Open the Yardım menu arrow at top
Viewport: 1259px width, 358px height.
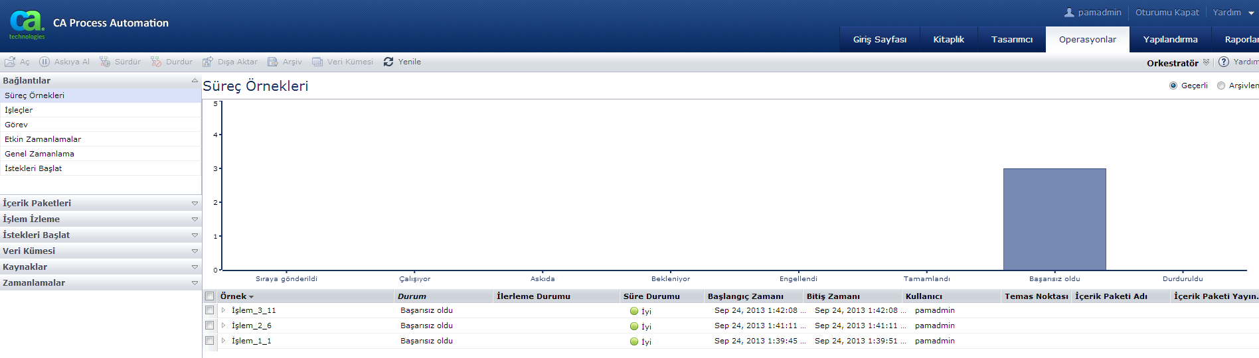click(1251, 13)
